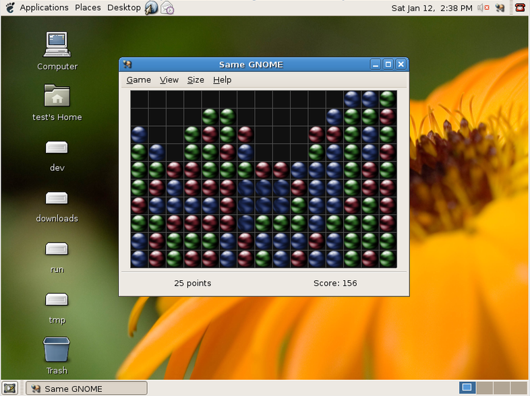The height and width of the screenshot is (396, 530).
Task: Click the Show Desktop button in bottom panel
Action: 10,388
